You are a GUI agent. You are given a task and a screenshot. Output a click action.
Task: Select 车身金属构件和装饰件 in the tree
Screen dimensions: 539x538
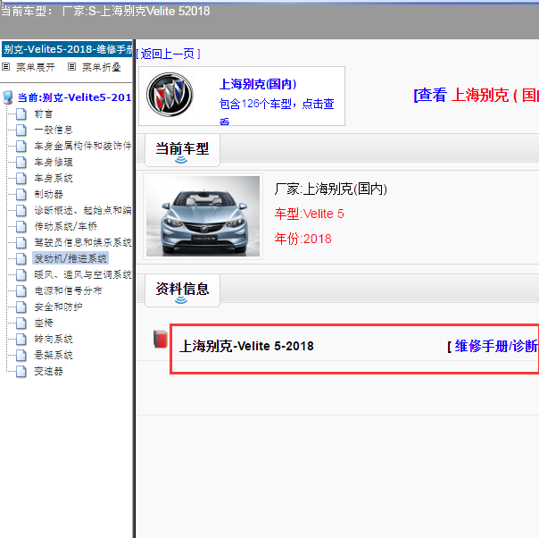pyautogui.click(x=82, y=147)
